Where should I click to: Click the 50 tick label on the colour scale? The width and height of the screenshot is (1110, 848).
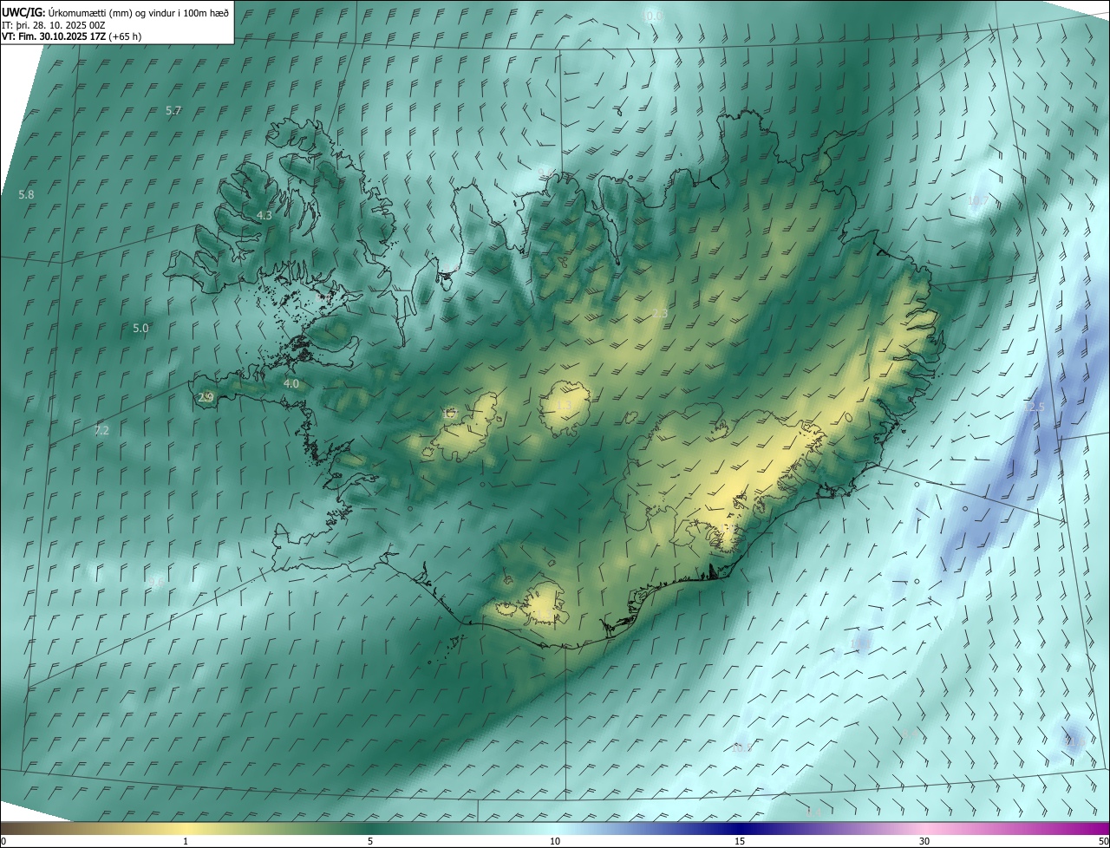1103,841
